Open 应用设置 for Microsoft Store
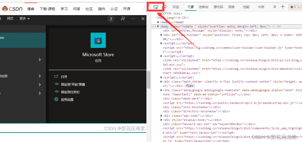This screenshot has height=142, width=302. click(x=67, y=100)
